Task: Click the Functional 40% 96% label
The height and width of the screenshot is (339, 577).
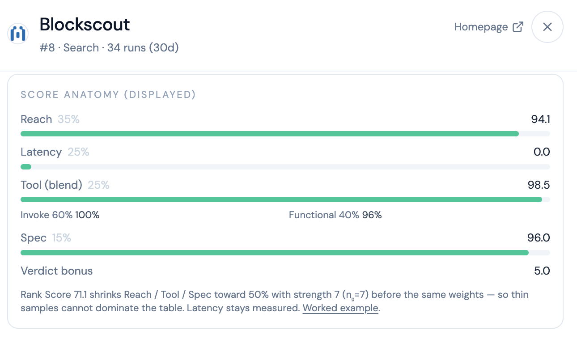Action: 335,215
